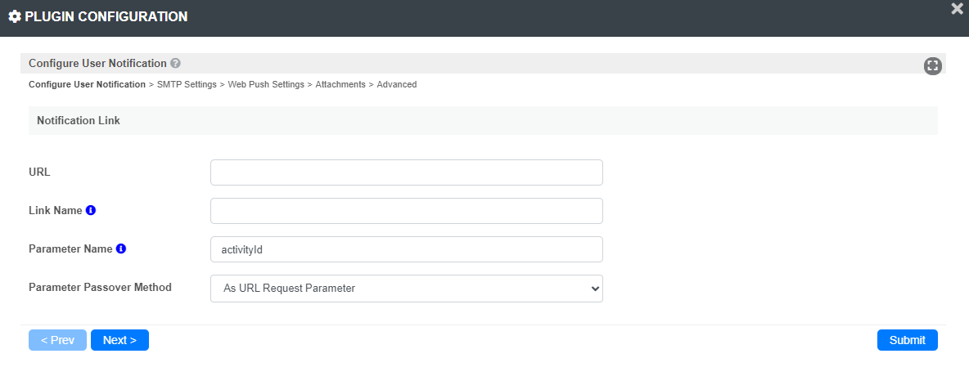The height and width of the screenshot is (385, 969).
Task: Open the Parameter Passover Method dropdown
Action: tap(407, 288)
